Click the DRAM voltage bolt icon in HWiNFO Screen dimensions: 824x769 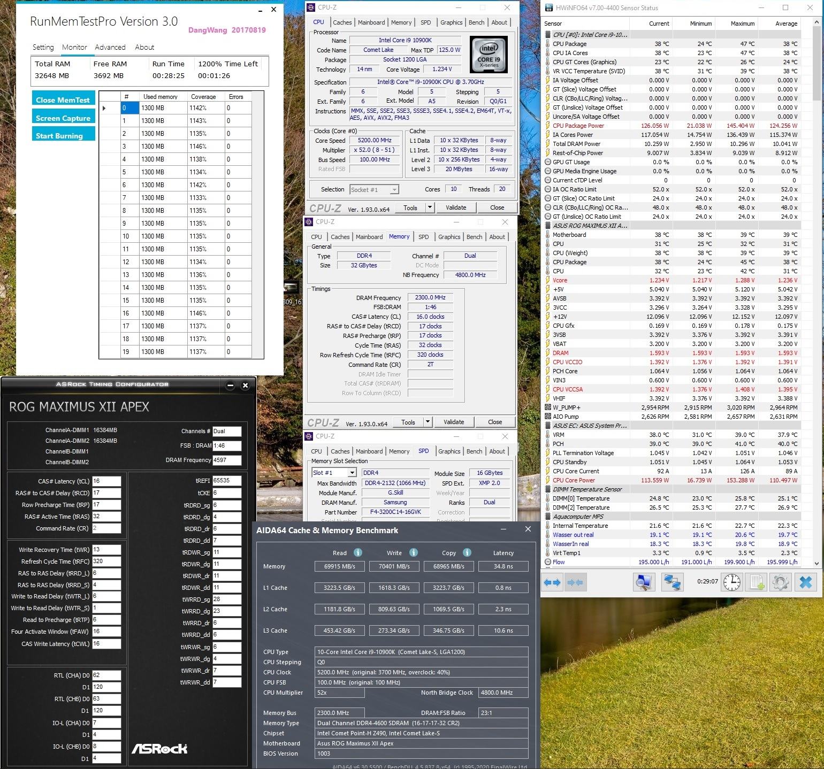pyautogui.click(x=548, y=353)
